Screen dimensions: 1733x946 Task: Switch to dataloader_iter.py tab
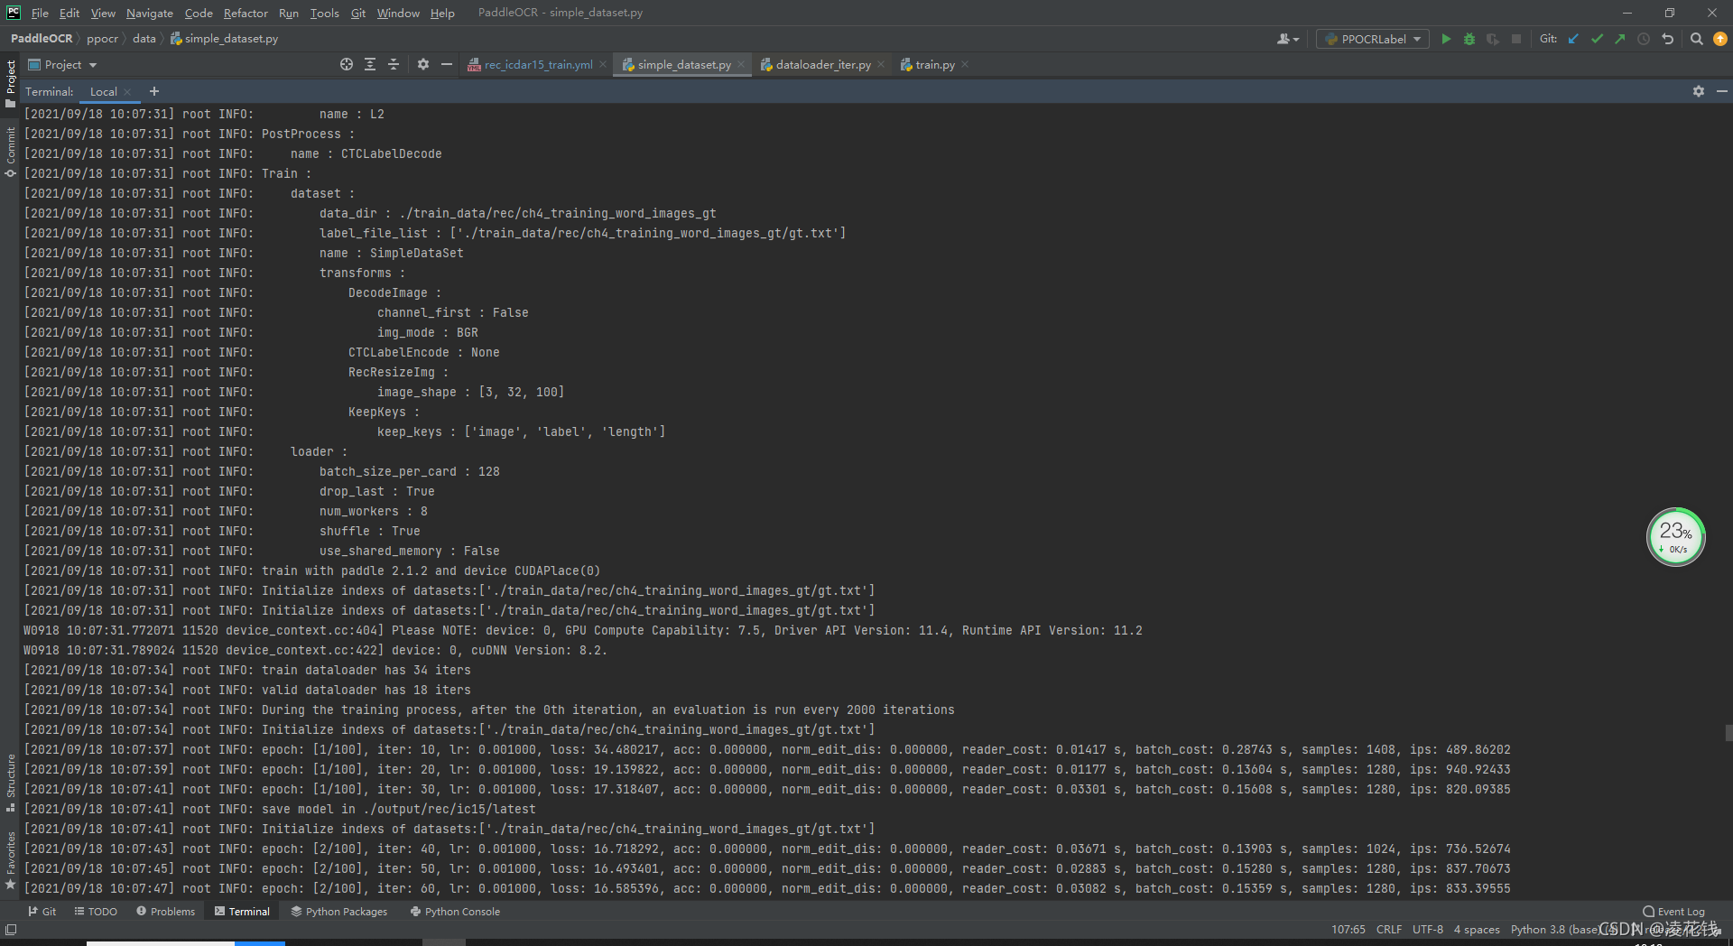pyautogui.click(x=823, y=64)
